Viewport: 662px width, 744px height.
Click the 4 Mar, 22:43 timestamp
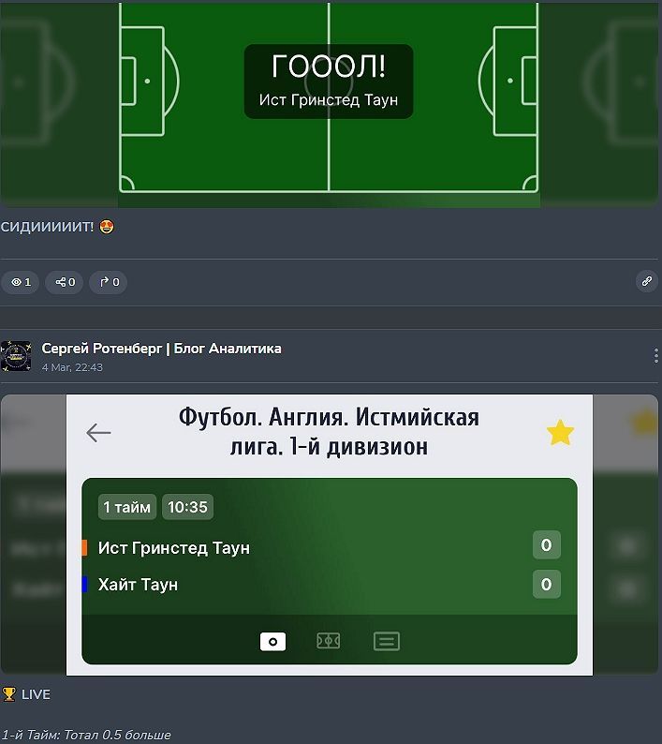(x=72, y=367)
